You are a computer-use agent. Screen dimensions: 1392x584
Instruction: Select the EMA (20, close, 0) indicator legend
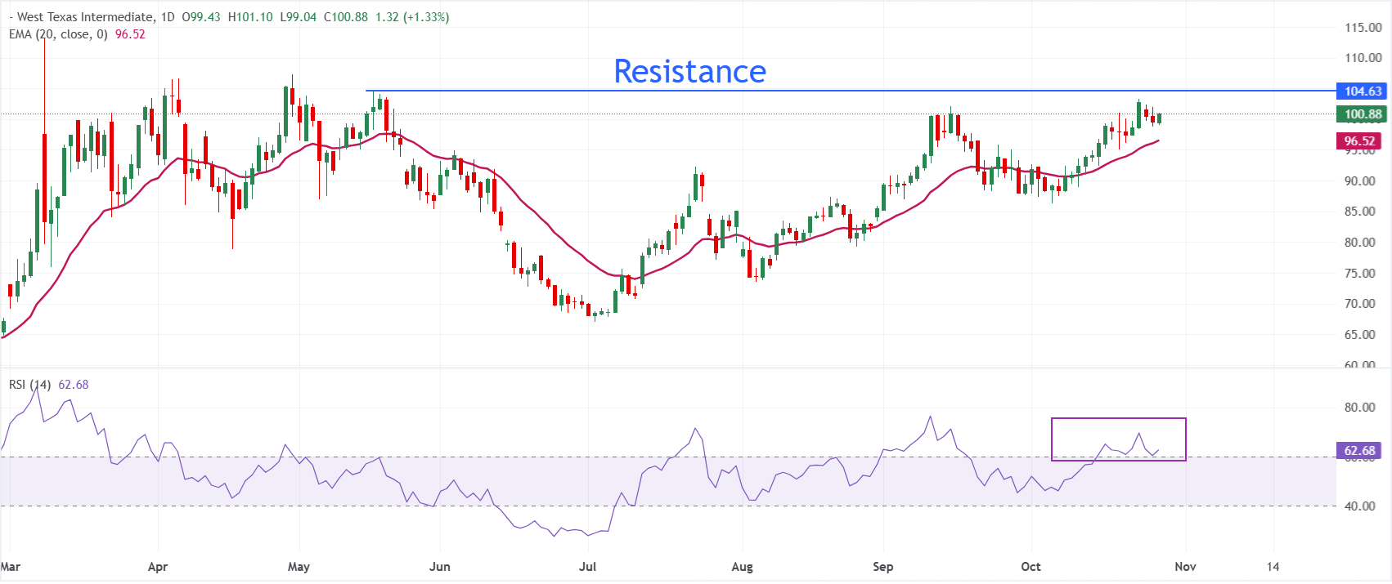point(58,34)
